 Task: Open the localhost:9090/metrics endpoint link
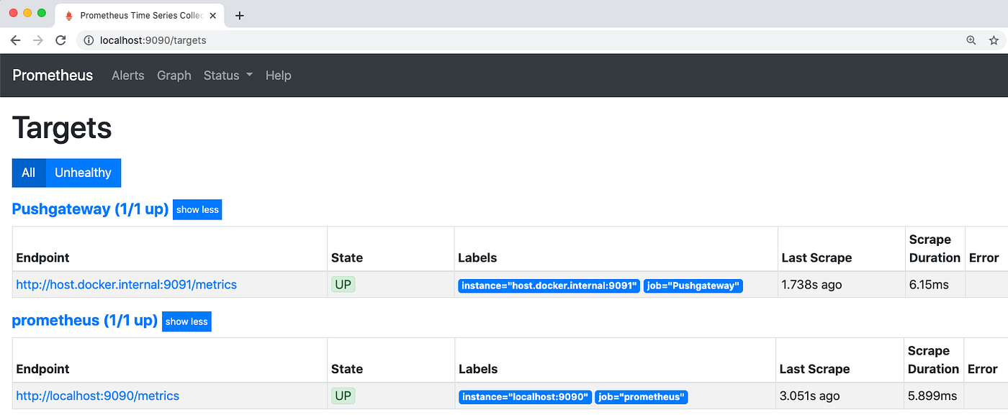tap(98, 396)
